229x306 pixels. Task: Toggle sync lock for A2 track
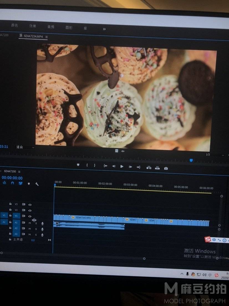(24, 228)
